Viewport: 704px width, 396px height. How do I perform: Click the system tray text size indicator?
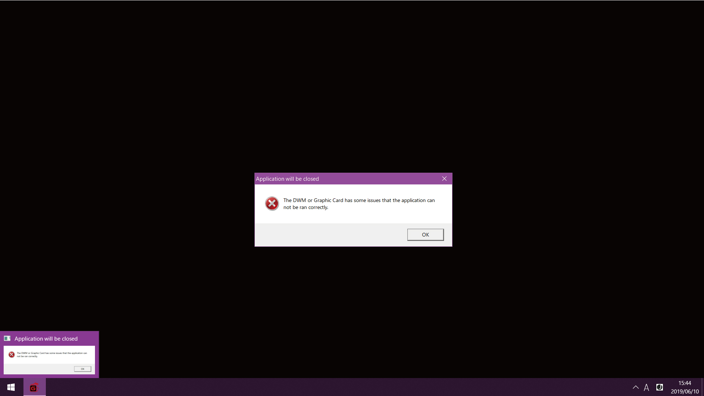[647, 387]
